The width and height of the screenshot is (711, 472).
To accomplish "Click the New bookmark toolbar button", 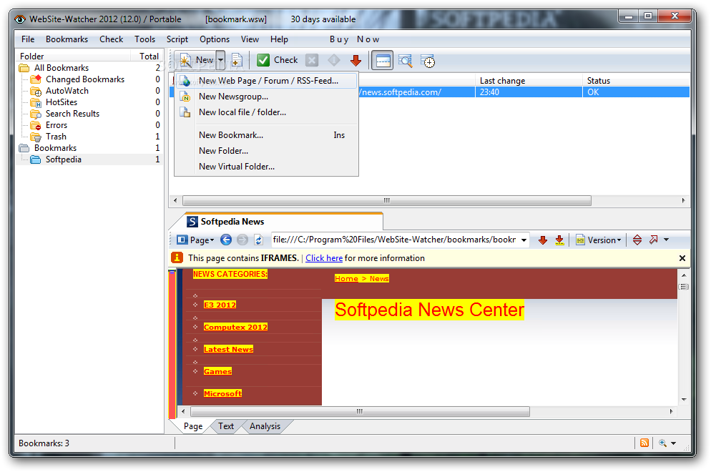I will pyautogui.click(x=195, y=60).
